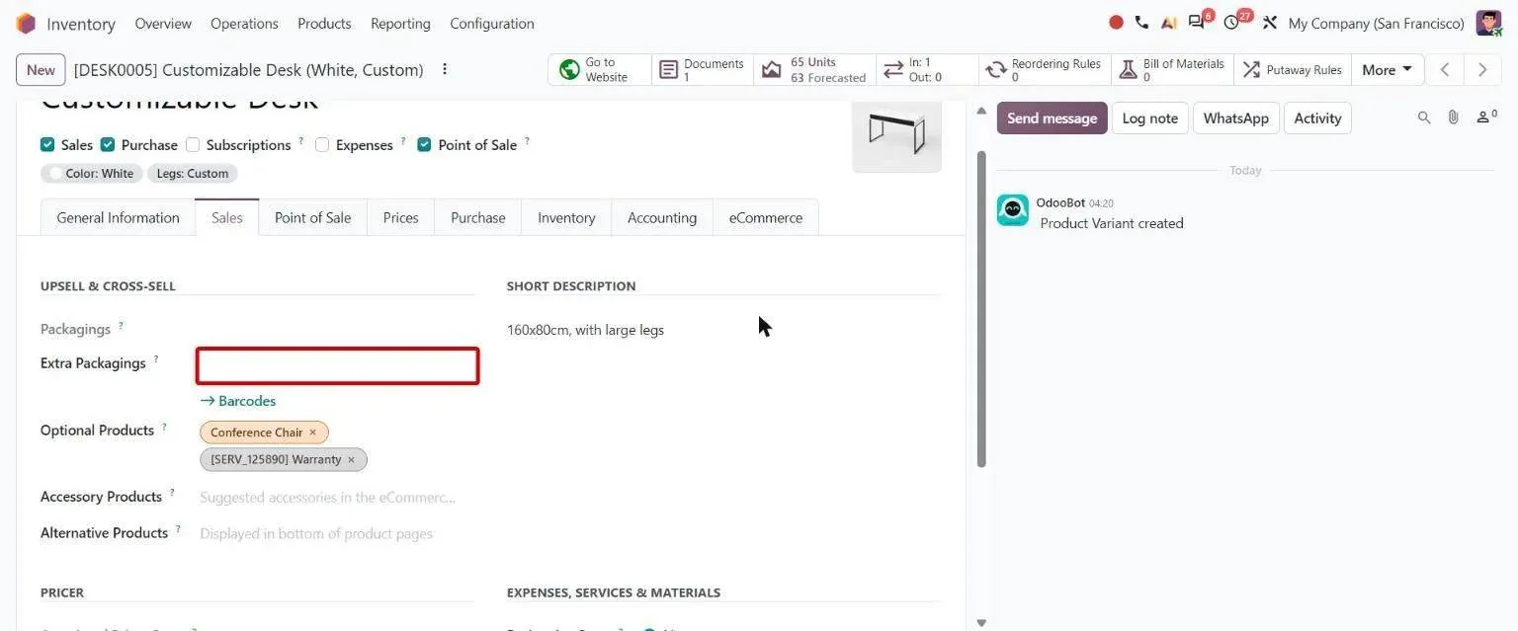
Task: Follow the Barcodes link
Action: (x=238, y=401)
